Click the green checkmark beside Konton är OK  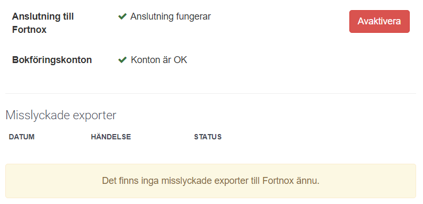[122, 60]
